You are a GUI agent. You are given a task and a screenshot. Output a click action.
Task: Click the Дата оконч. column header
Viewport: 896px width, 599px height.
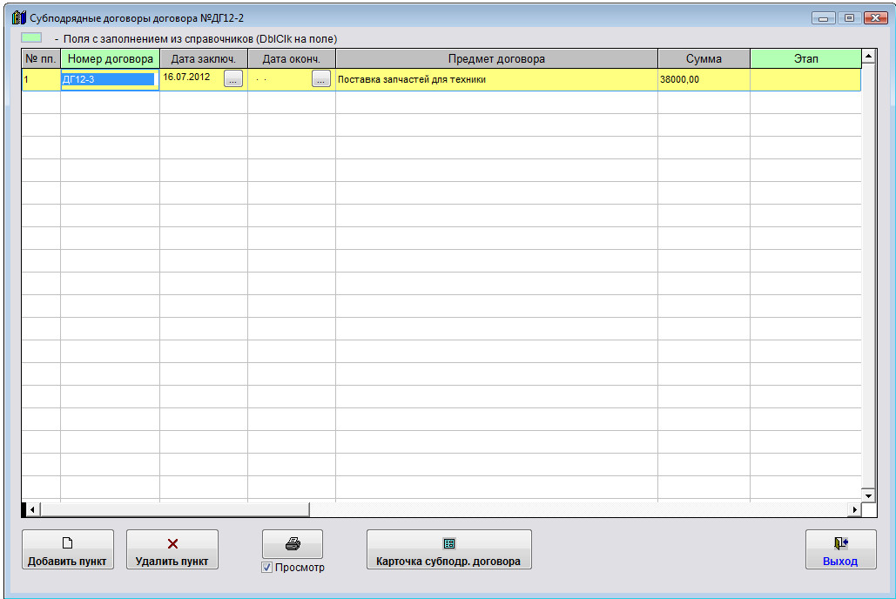[292, 59]
